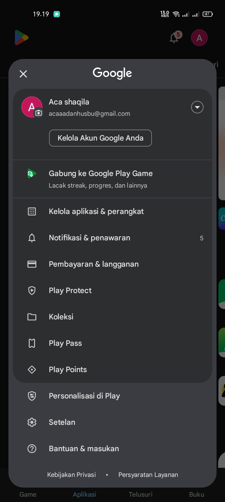Tap the Play Protect shield icon
The width and height of the screenshot is (225, 502).
[x=32, y=291]
